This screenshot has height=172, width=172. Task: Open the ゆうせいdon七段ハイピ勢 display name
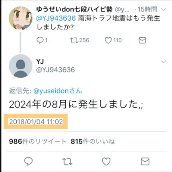(74, 9)
